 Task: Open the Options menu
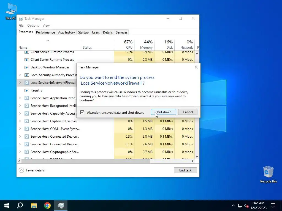pos(33,26)
